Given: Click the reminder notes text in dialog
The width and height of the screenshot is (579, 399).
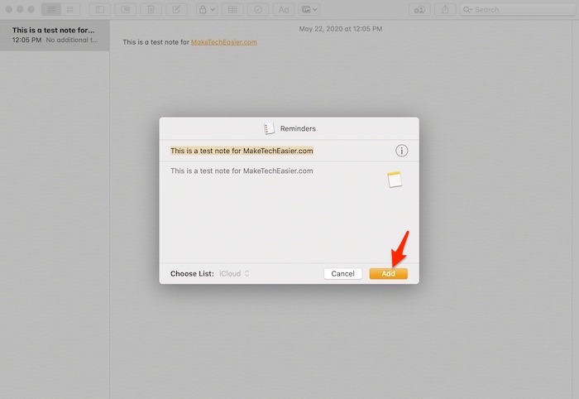Looking at the screenshot, I should [x=242, y=171].
